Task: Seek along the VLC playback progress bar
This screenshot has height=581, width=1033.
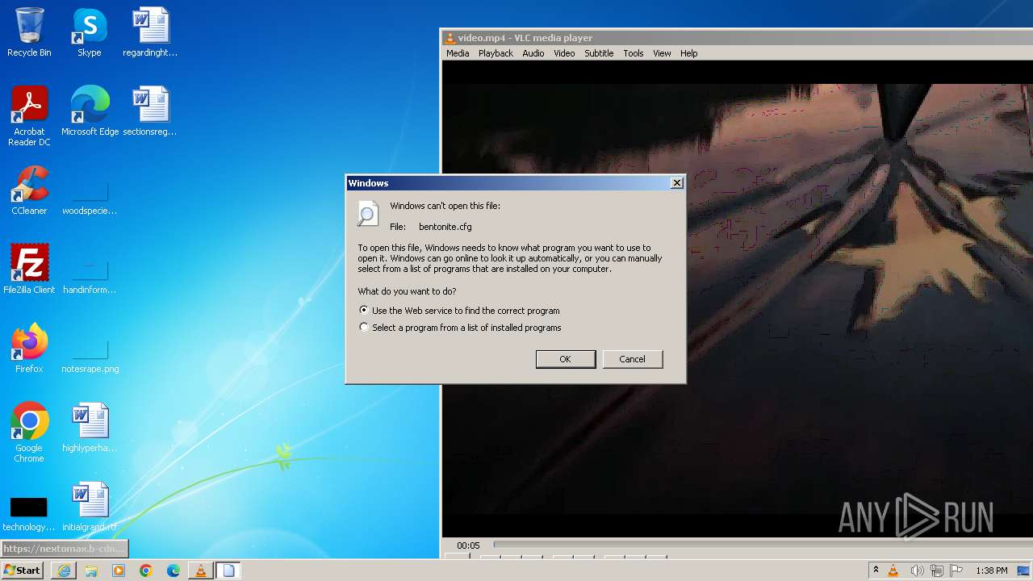Action: pos(763,545)
